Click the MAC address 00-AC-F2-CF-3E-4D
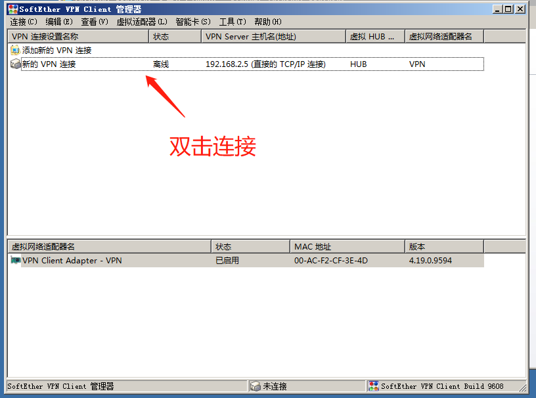Image resolution: width=536 pixels, height=398 pixels. point(331,261)
